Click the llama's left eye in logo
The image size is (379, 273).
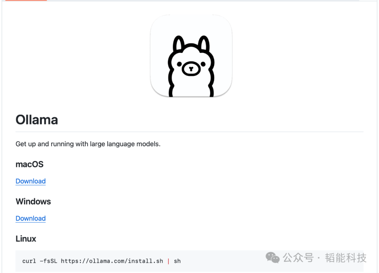pos(179,64)
